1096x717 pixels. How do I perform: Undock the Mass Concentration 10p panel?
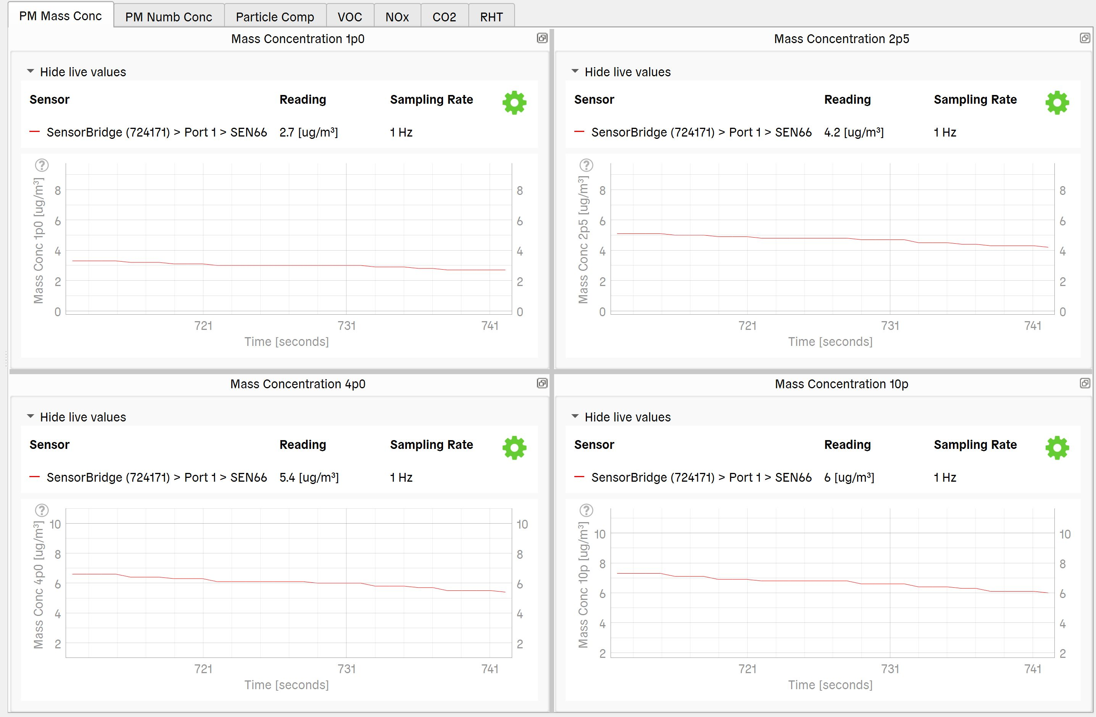click(1085, 383)
